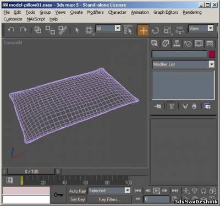
Task: Switch to the Hierarchy panel tab icon
Action: pos(177,44)
